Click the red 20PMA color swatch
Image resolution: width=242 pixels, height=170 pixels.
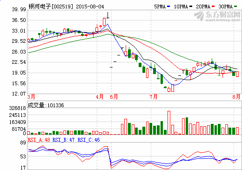[x=213, y=7]
